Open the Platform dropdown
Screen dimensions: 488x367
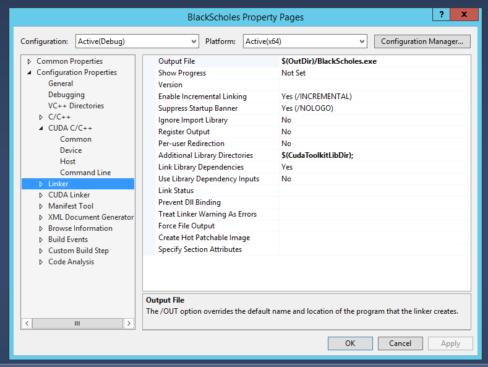[x=305, y=41]
